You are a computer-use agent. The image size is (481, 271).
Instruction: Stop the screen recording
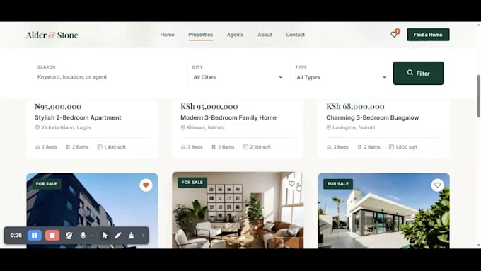tap(52, 236)
